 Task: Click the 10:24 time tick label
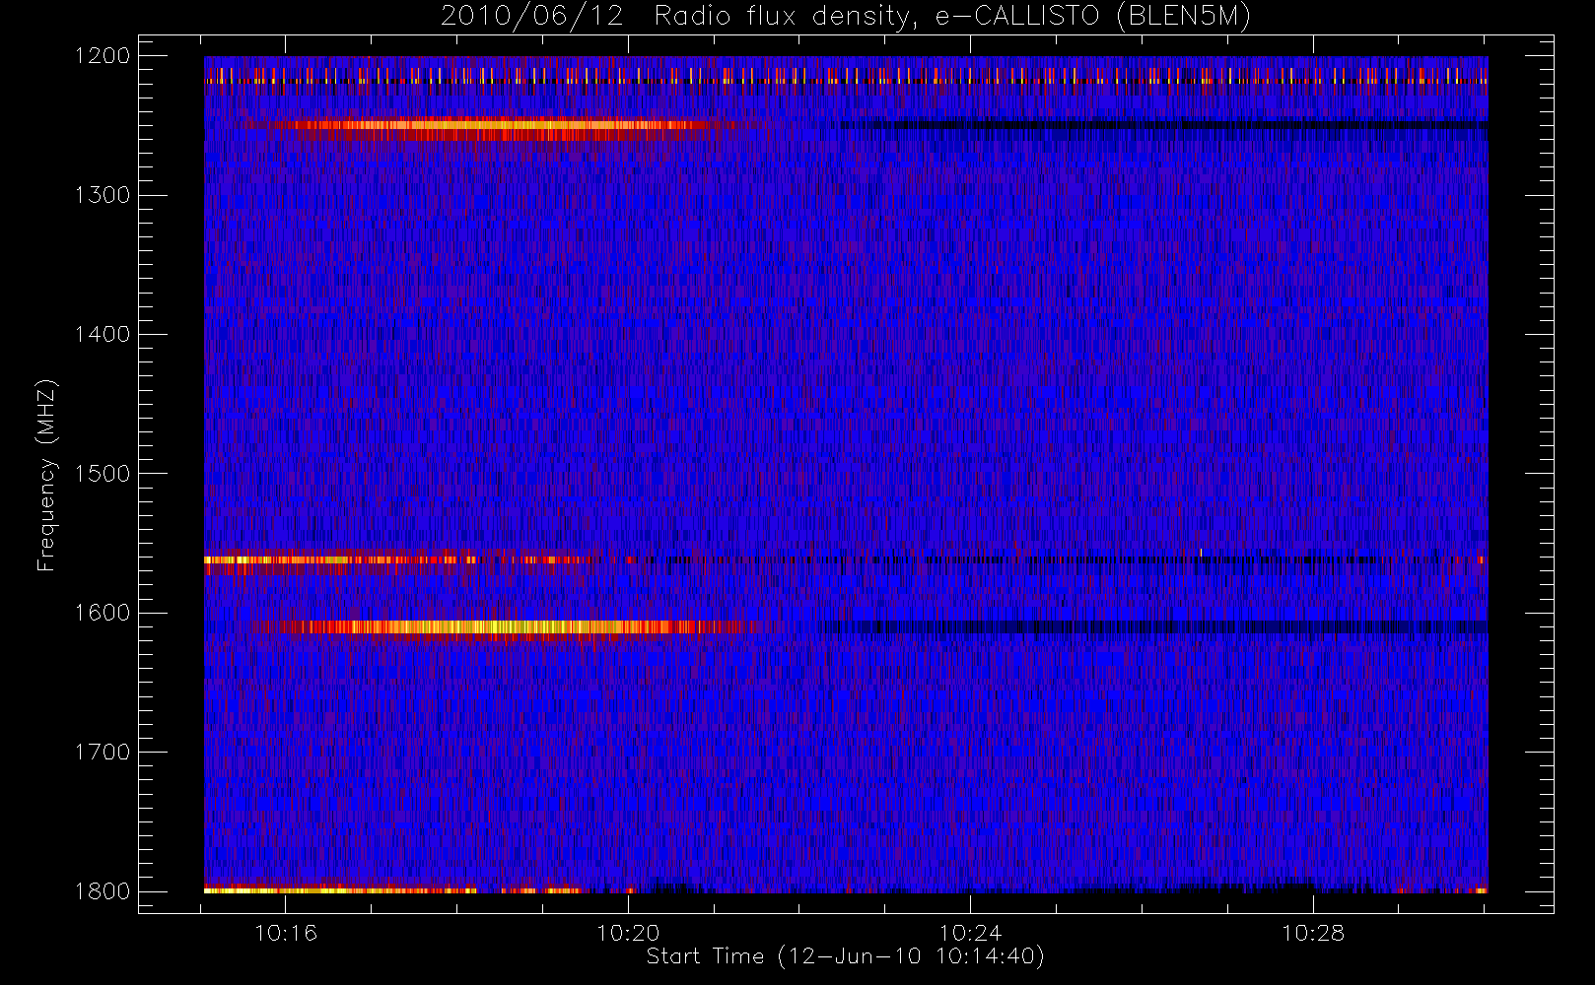pyautogui.click(x=970, y=933)
